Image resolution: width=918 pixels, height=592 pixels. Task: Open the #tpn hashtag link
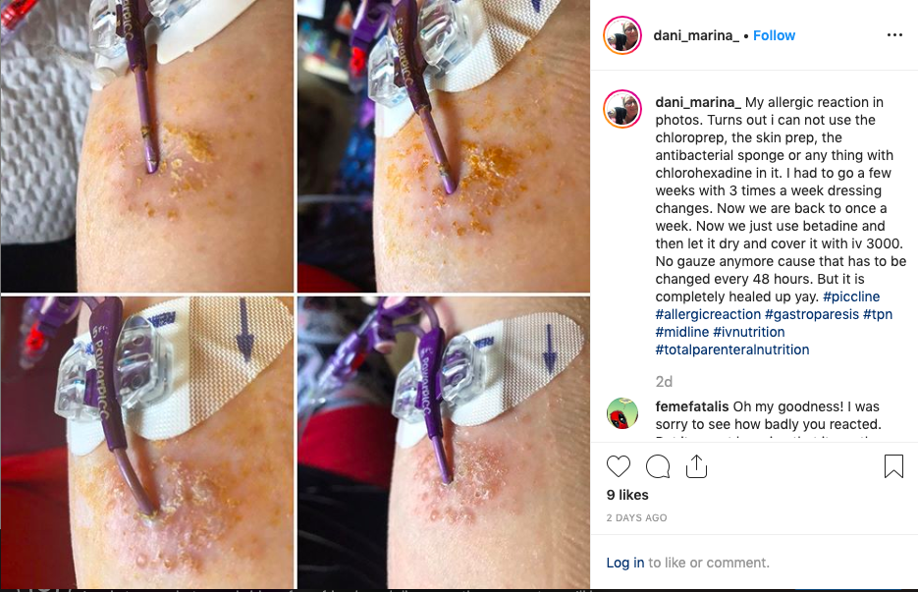pos(878,314)
